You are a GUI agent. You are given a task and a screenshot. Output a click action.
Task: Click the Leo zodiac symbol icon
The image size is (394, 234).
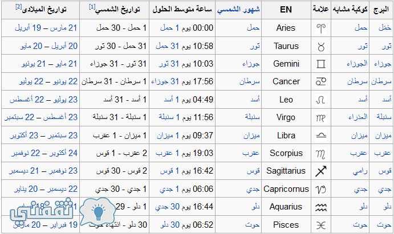[321, 100]
